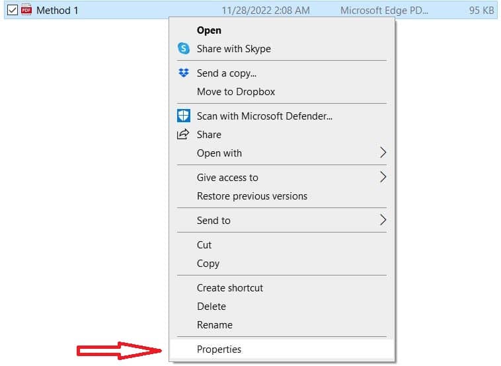The height and width of the screenshot is (366, 501).
Task: Expand the Give access to submenu arrow
Action: tap(383, 177)
